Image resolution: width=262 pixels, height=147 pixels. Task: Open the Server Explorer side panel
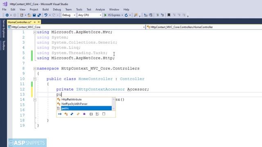[x=4, y=29]
